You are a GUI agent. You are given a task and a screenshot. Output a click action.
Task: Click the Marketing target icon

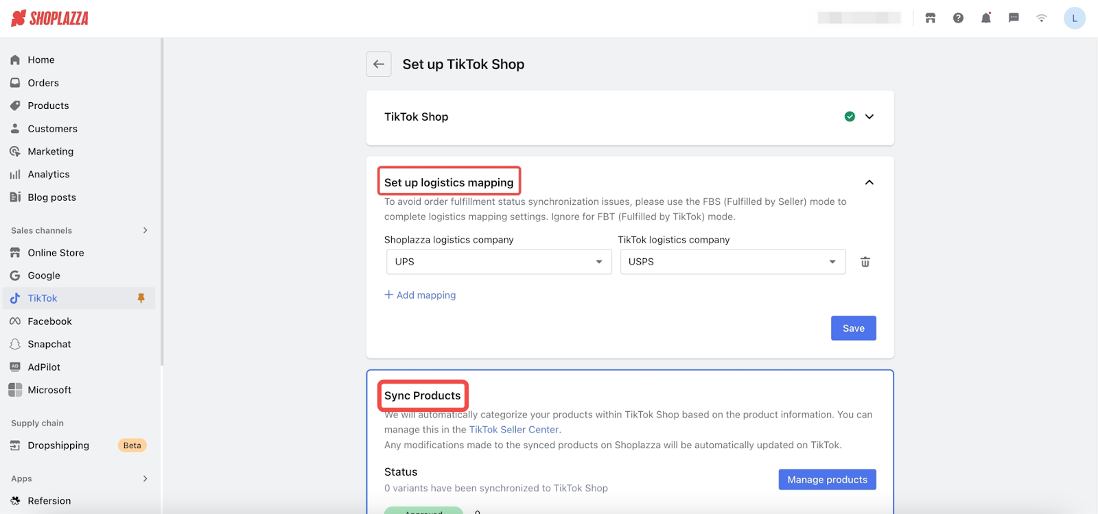click(15, 151)
